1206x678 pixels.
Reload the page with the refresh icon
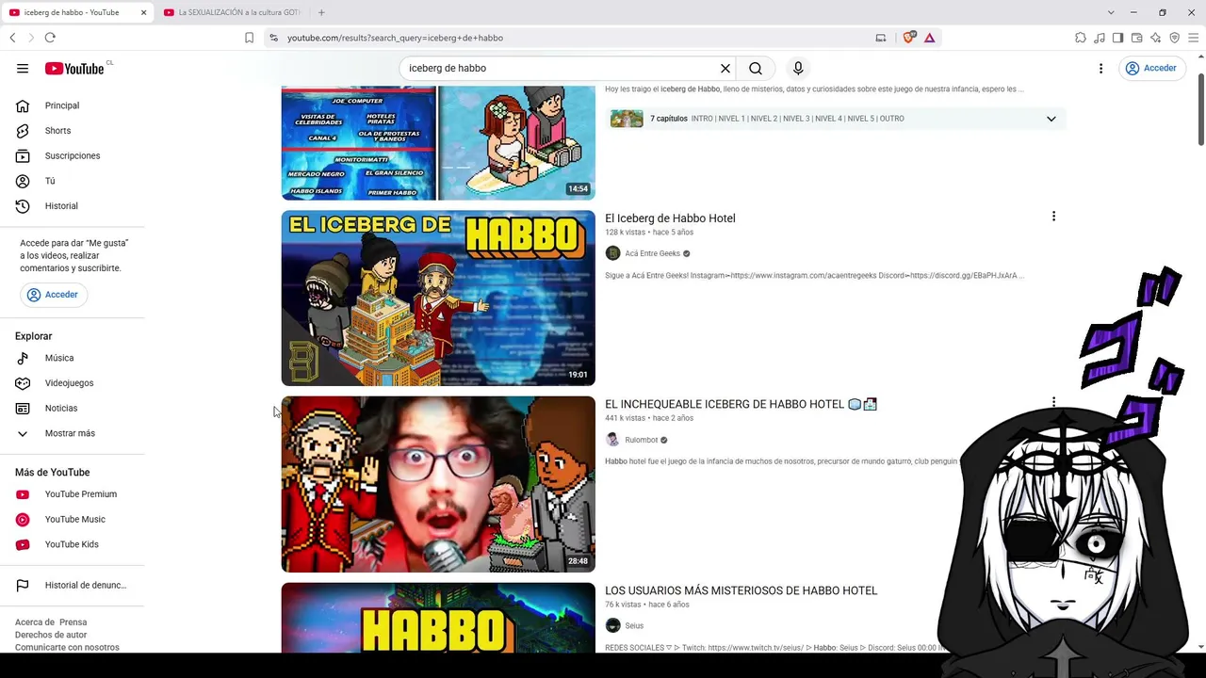point(50,38)
